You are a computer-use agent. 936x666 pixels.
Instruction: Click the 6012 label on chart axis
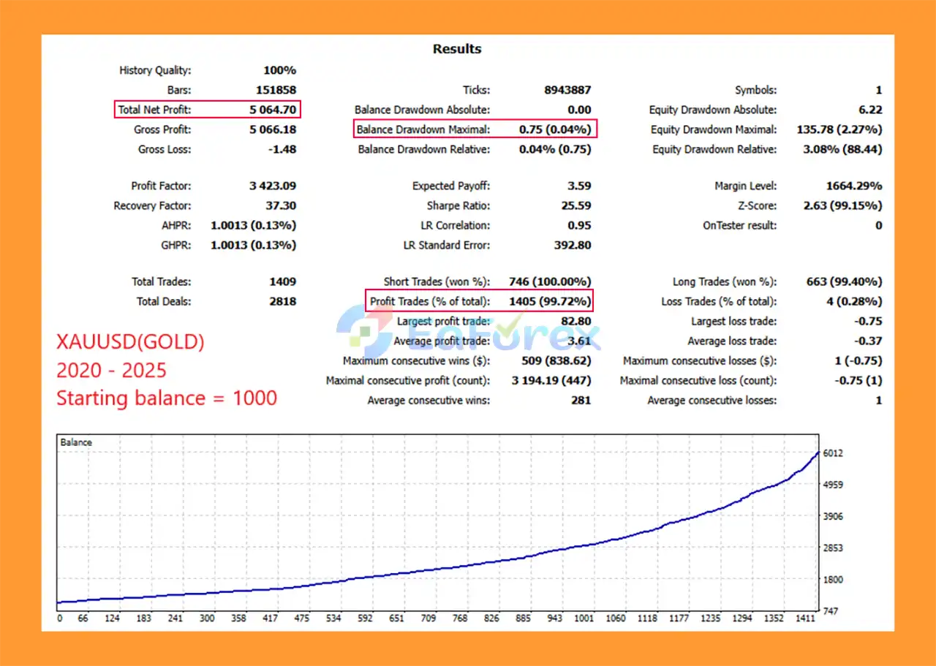tap(833, 453)
